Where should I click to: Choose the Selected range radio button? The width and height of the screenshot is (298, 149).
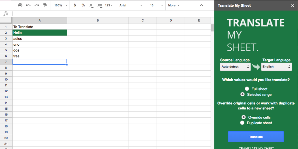point(242,95)
